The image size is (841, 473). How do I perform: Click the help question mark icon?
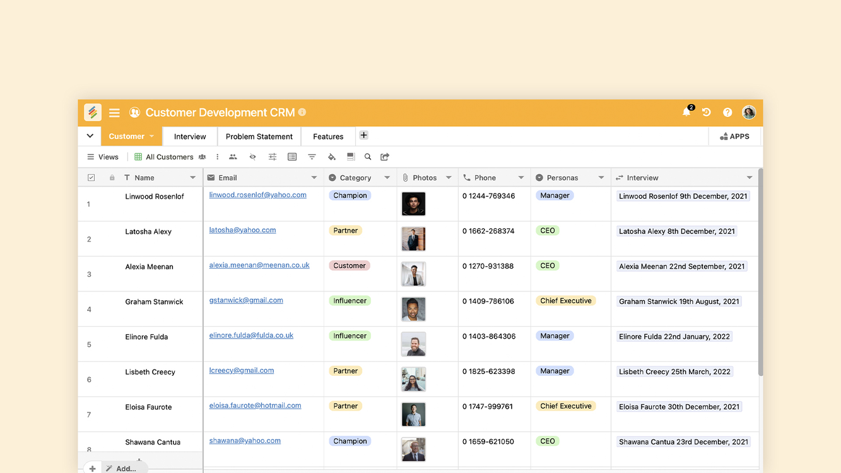727,112
